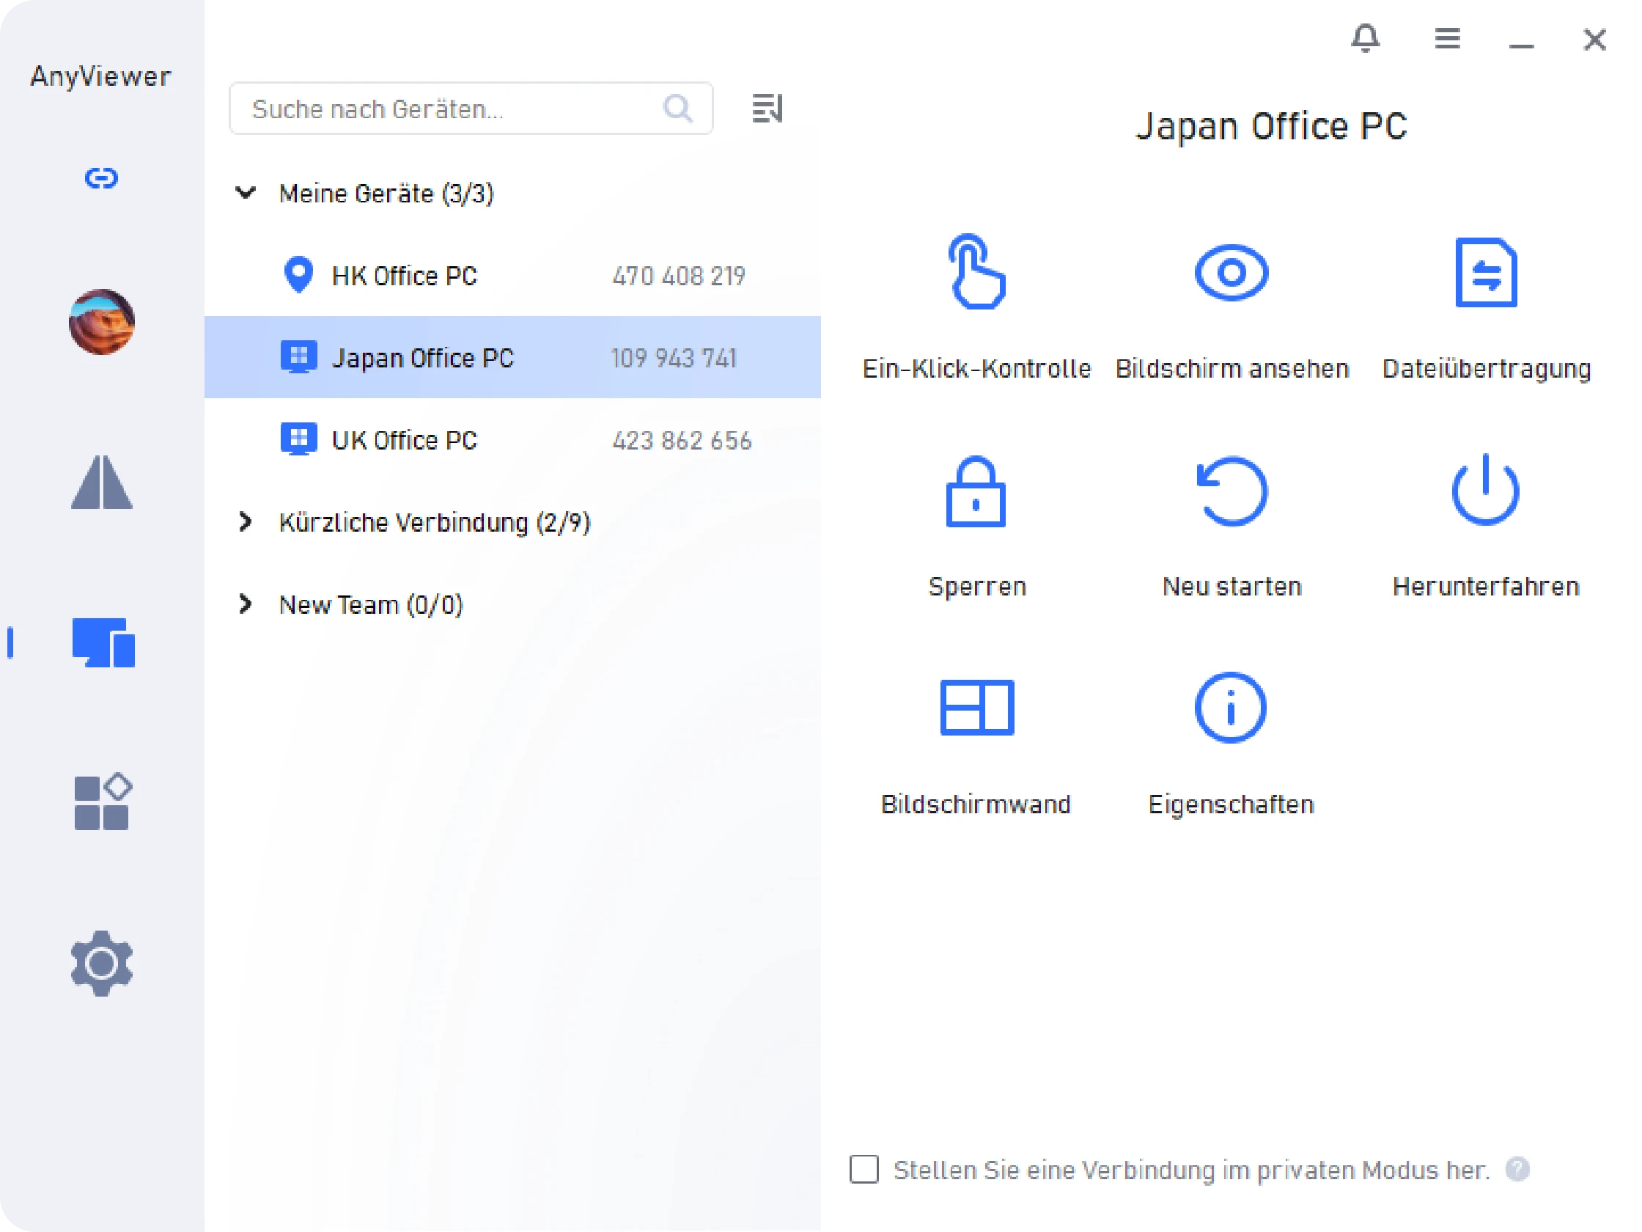This screenshot has width=1642, height=1232.
Task: Open the settings gear section
Action: (x=102, y=963)
